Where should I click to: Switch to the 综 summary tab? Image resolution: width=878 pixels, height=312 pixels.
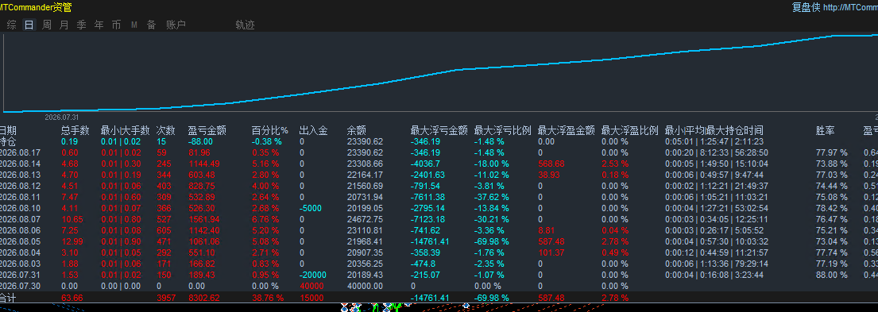pos(11,25)
